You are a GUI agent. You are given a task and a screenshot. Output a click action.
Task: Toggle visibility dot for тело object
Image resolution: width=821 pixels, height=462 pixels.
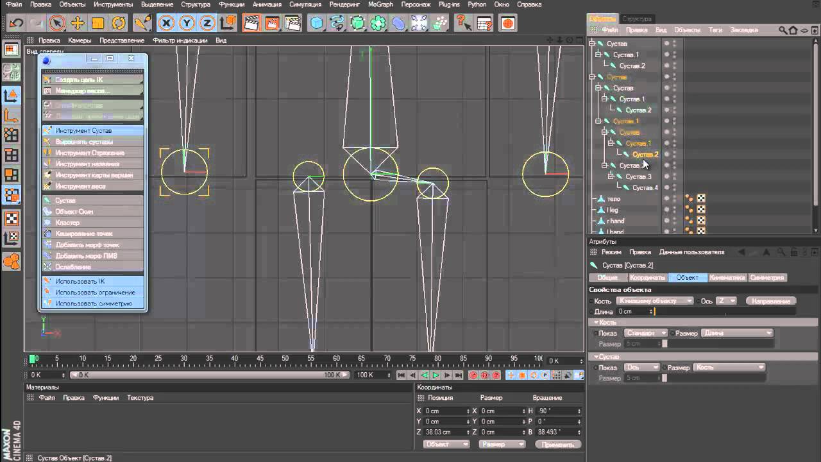coord(666,199)
